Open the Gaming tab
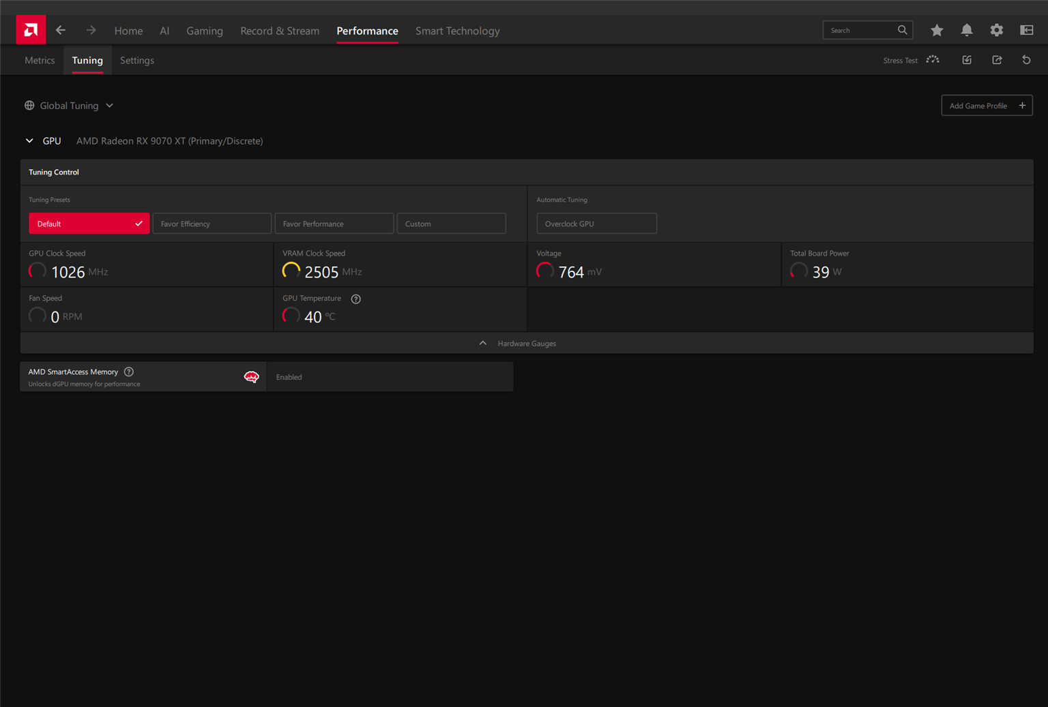This screenshot has width=1048, height=707. (205, 31)
